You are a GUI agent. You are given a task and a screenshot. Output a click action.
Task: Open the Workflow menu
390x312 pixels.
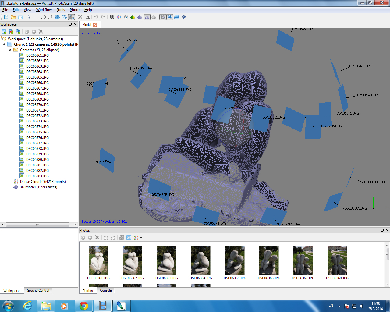coord(44,10)
